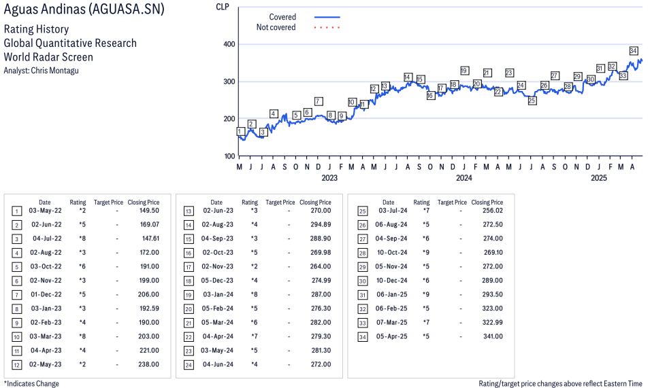Click the date 06-Feb-25
Screen dimensions: 650x388
tap(391, 308)
